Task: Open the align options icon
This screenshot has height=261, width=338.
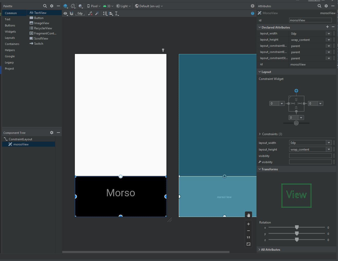Action: tap(111, 13)
